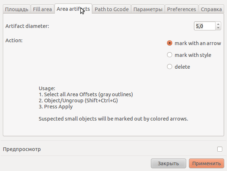227x171 pixels.
Task: Click the Artifact diameter value field
Action: pyautogui.click(x=204, y=26)
